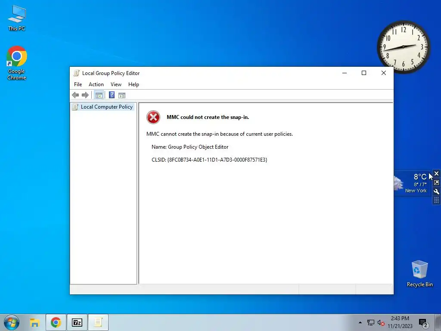The height and width of the screenshot is (331, 441).
Task: Click the CLSID value text
Action: tap(217, 160)
